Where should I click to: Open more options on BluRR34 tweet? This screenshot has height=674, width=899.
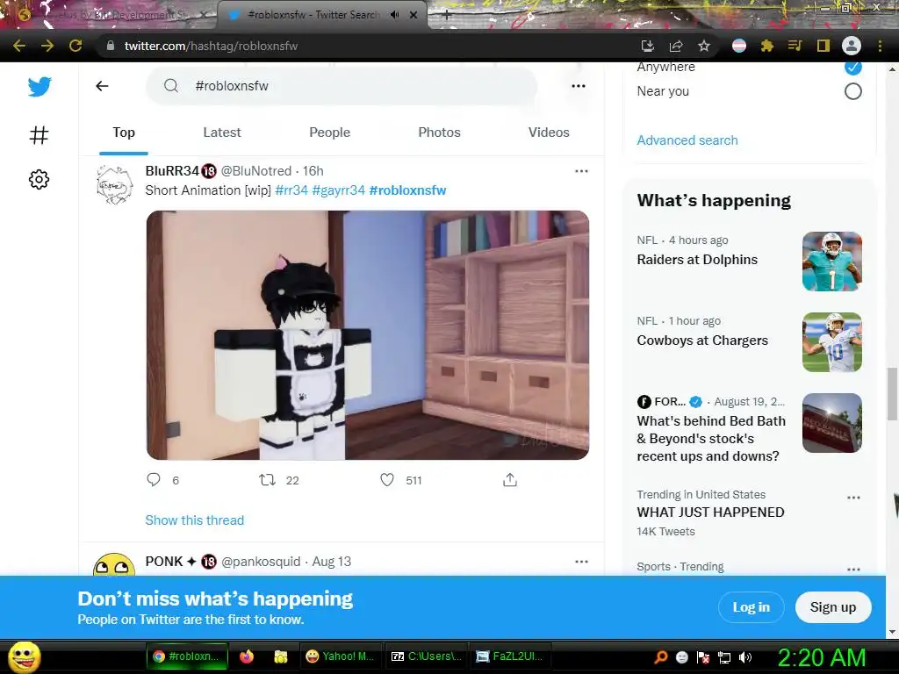pyautogui.click(x=581, y=171)
